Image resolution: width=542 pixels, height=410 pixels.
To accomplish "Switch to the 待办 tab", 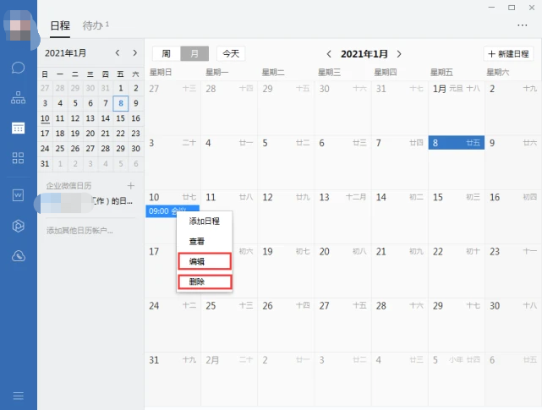I will click(x=93, y=25).
